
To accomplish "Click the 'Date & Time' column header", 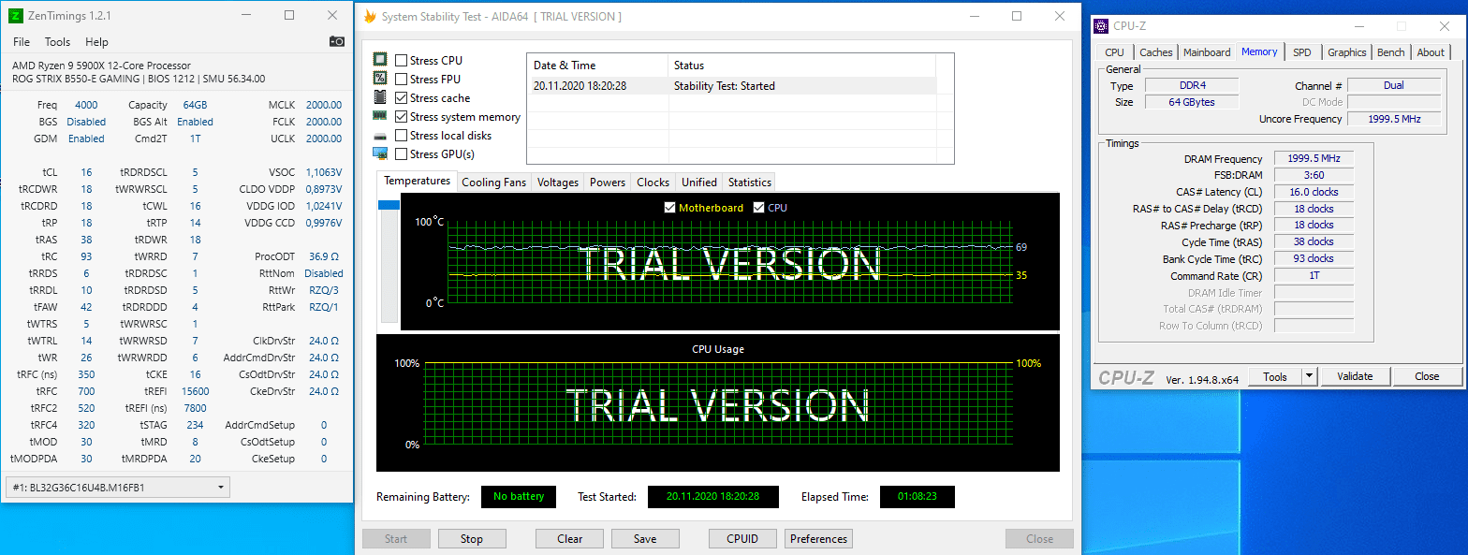I will pos(598,66).
